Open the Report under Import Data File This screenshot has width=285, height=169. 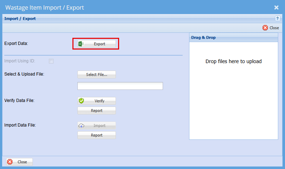(x=97, y=135)
